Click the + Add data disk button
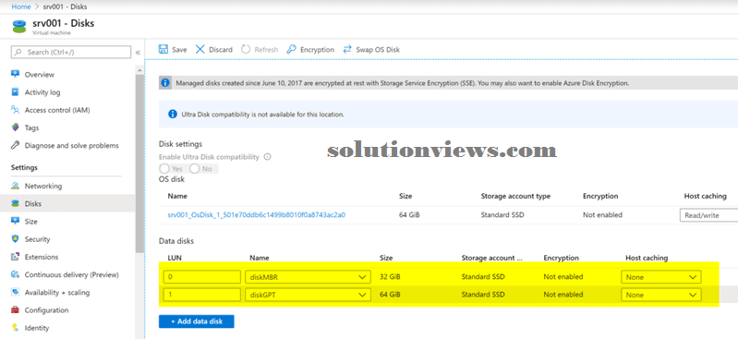 point(196,321)
